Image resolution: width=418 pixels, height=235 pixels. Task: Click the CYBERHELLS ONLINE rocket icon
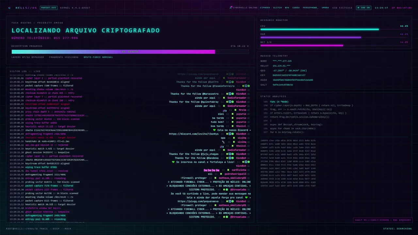[231, 8]
